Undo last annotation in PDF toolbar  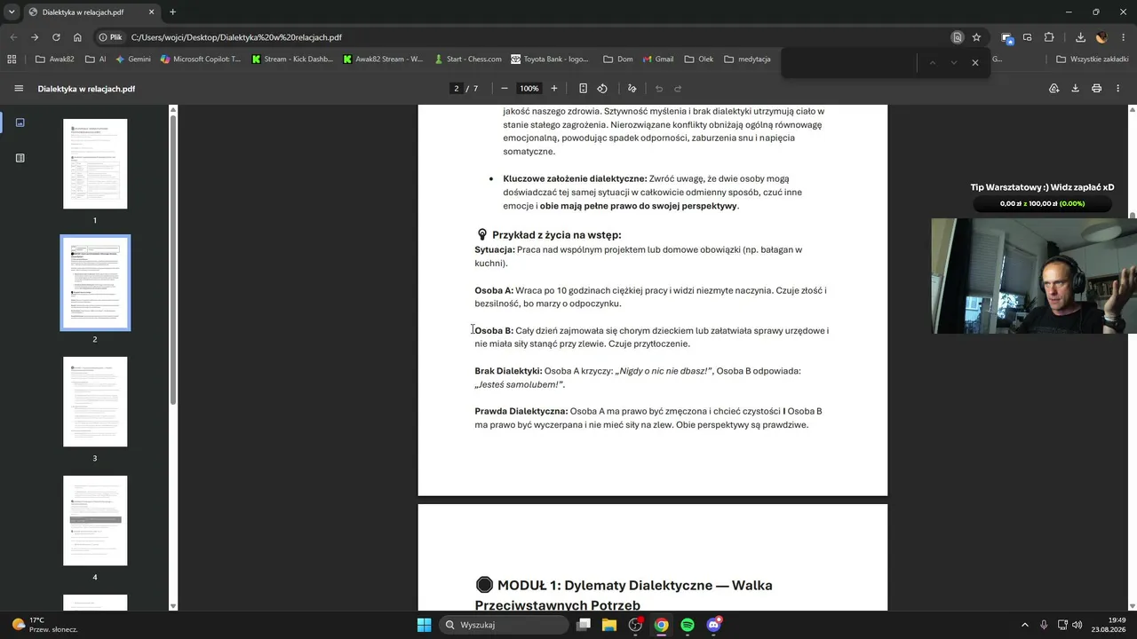[658, 89]
